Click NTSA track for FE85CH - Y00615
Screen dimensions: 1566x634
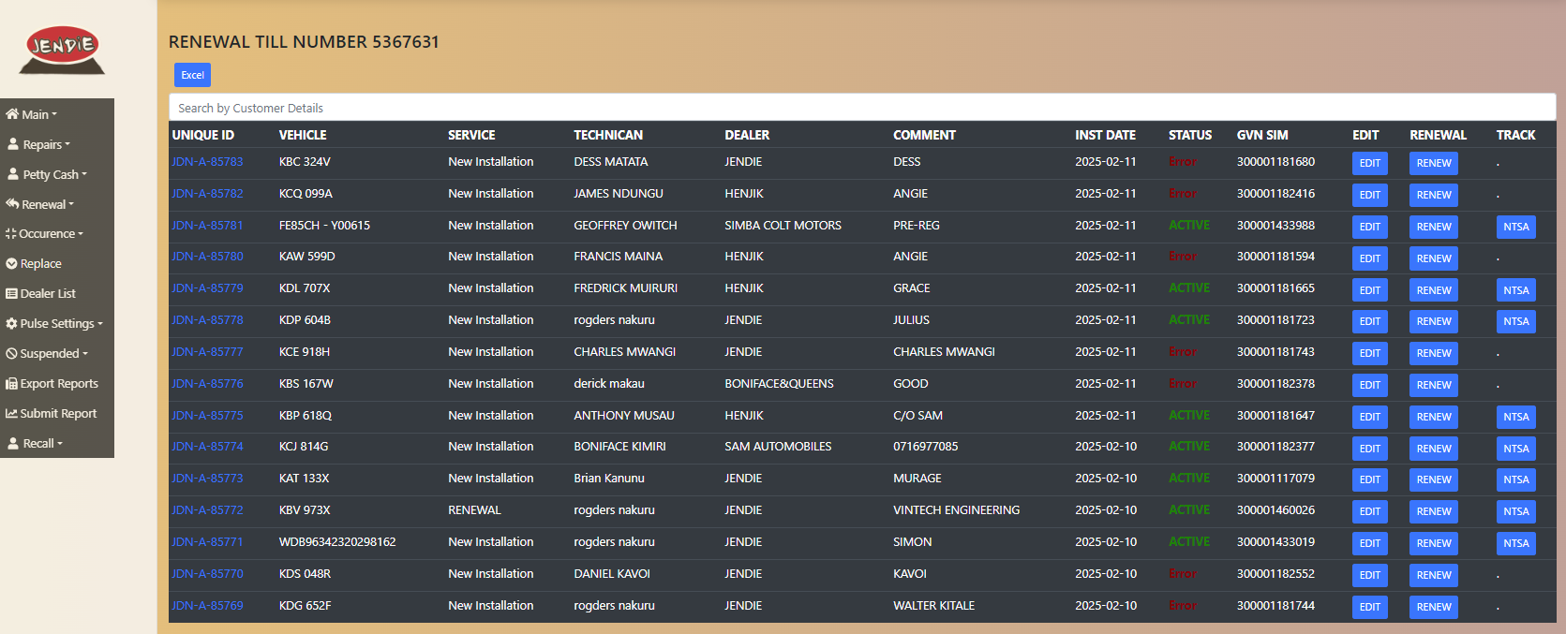coord(1515,227)
